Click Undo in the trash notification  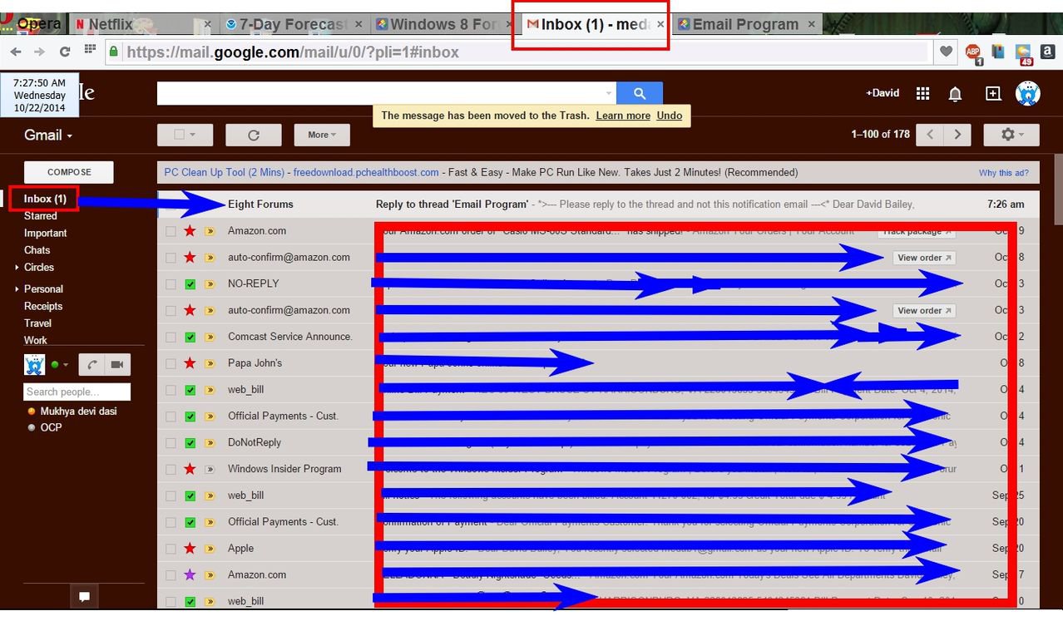pos(669,116)
